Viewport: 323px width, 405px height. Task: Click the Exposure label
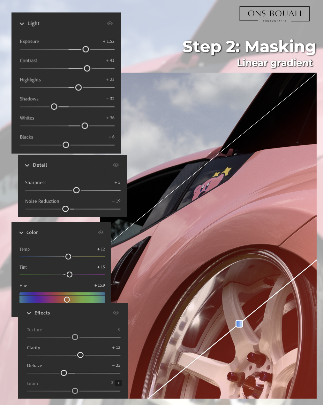tap(29, 42)
